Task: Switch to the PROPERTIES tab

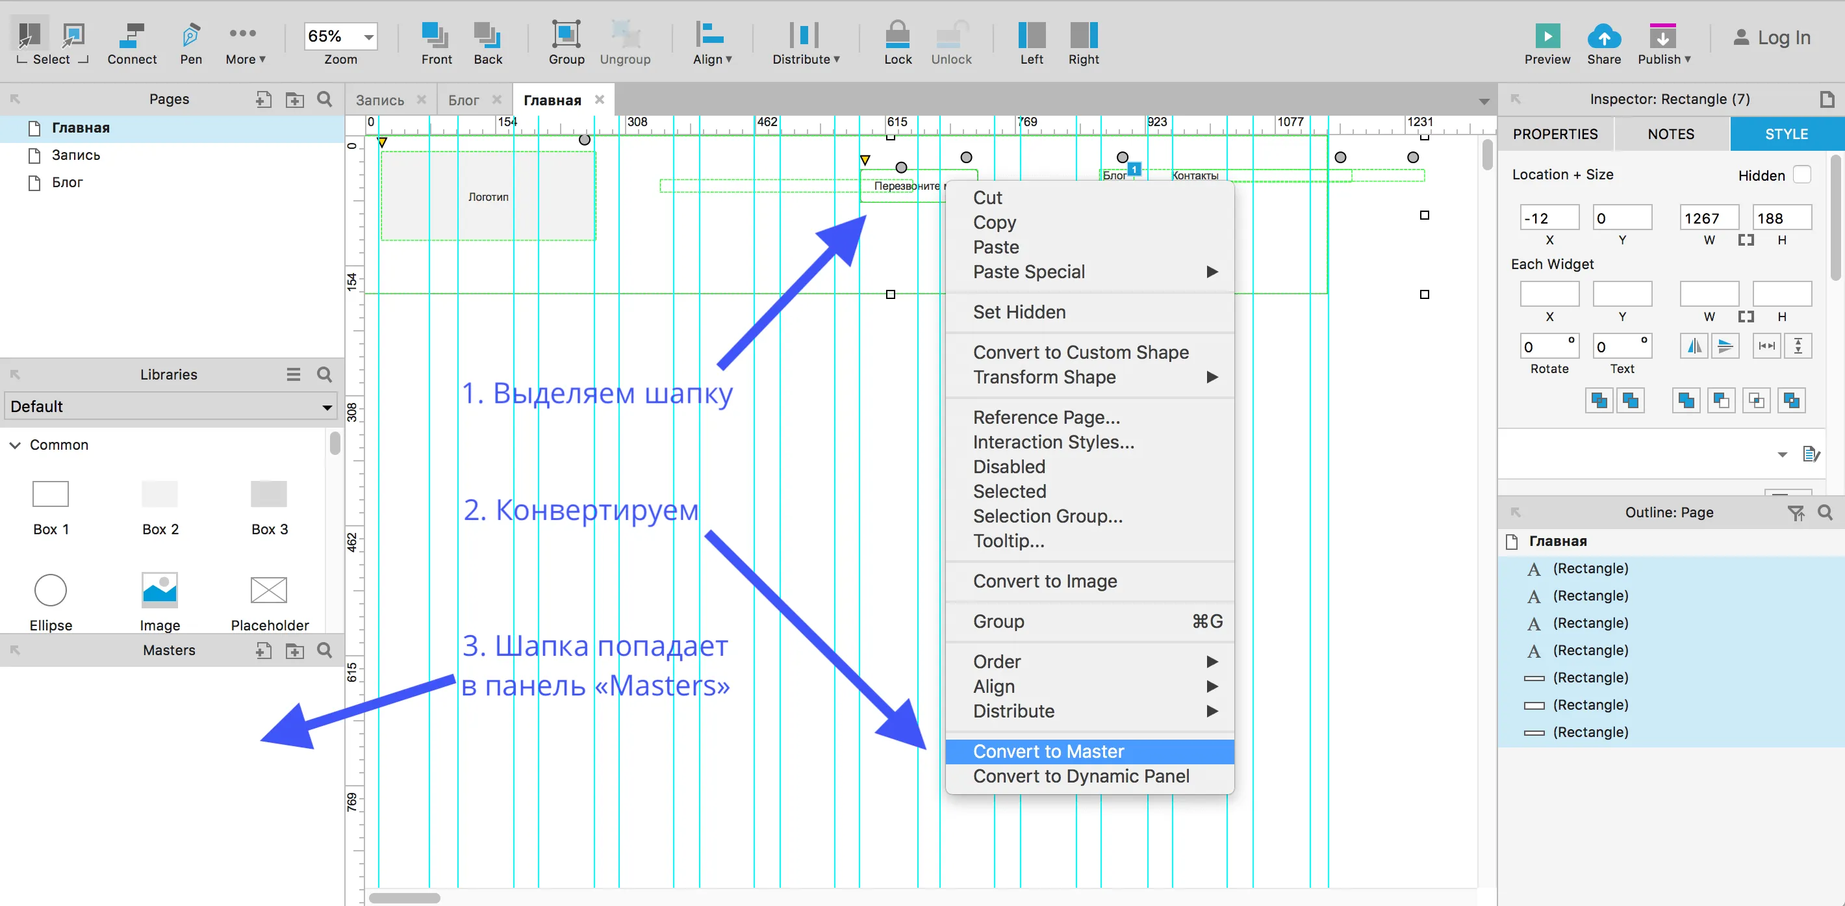Action: pos(1555,134)
